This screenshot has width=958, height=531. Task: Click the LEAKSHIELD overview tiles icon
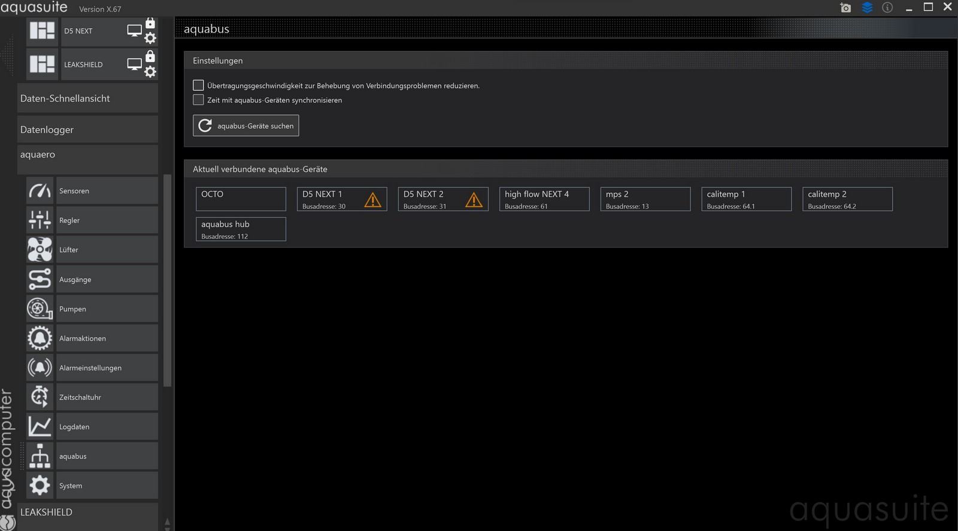43,65
